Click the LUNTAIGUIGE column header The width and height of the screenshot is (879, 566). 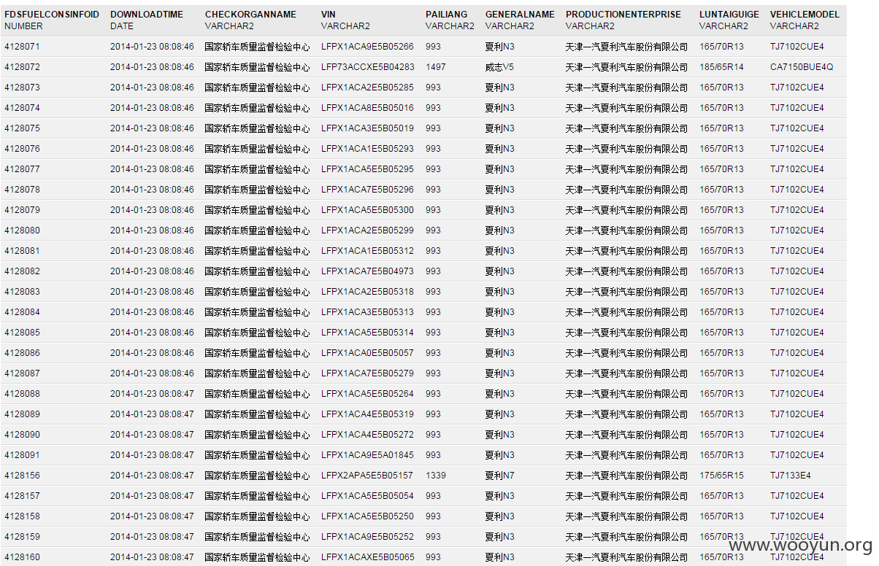[x=729, y=15]
